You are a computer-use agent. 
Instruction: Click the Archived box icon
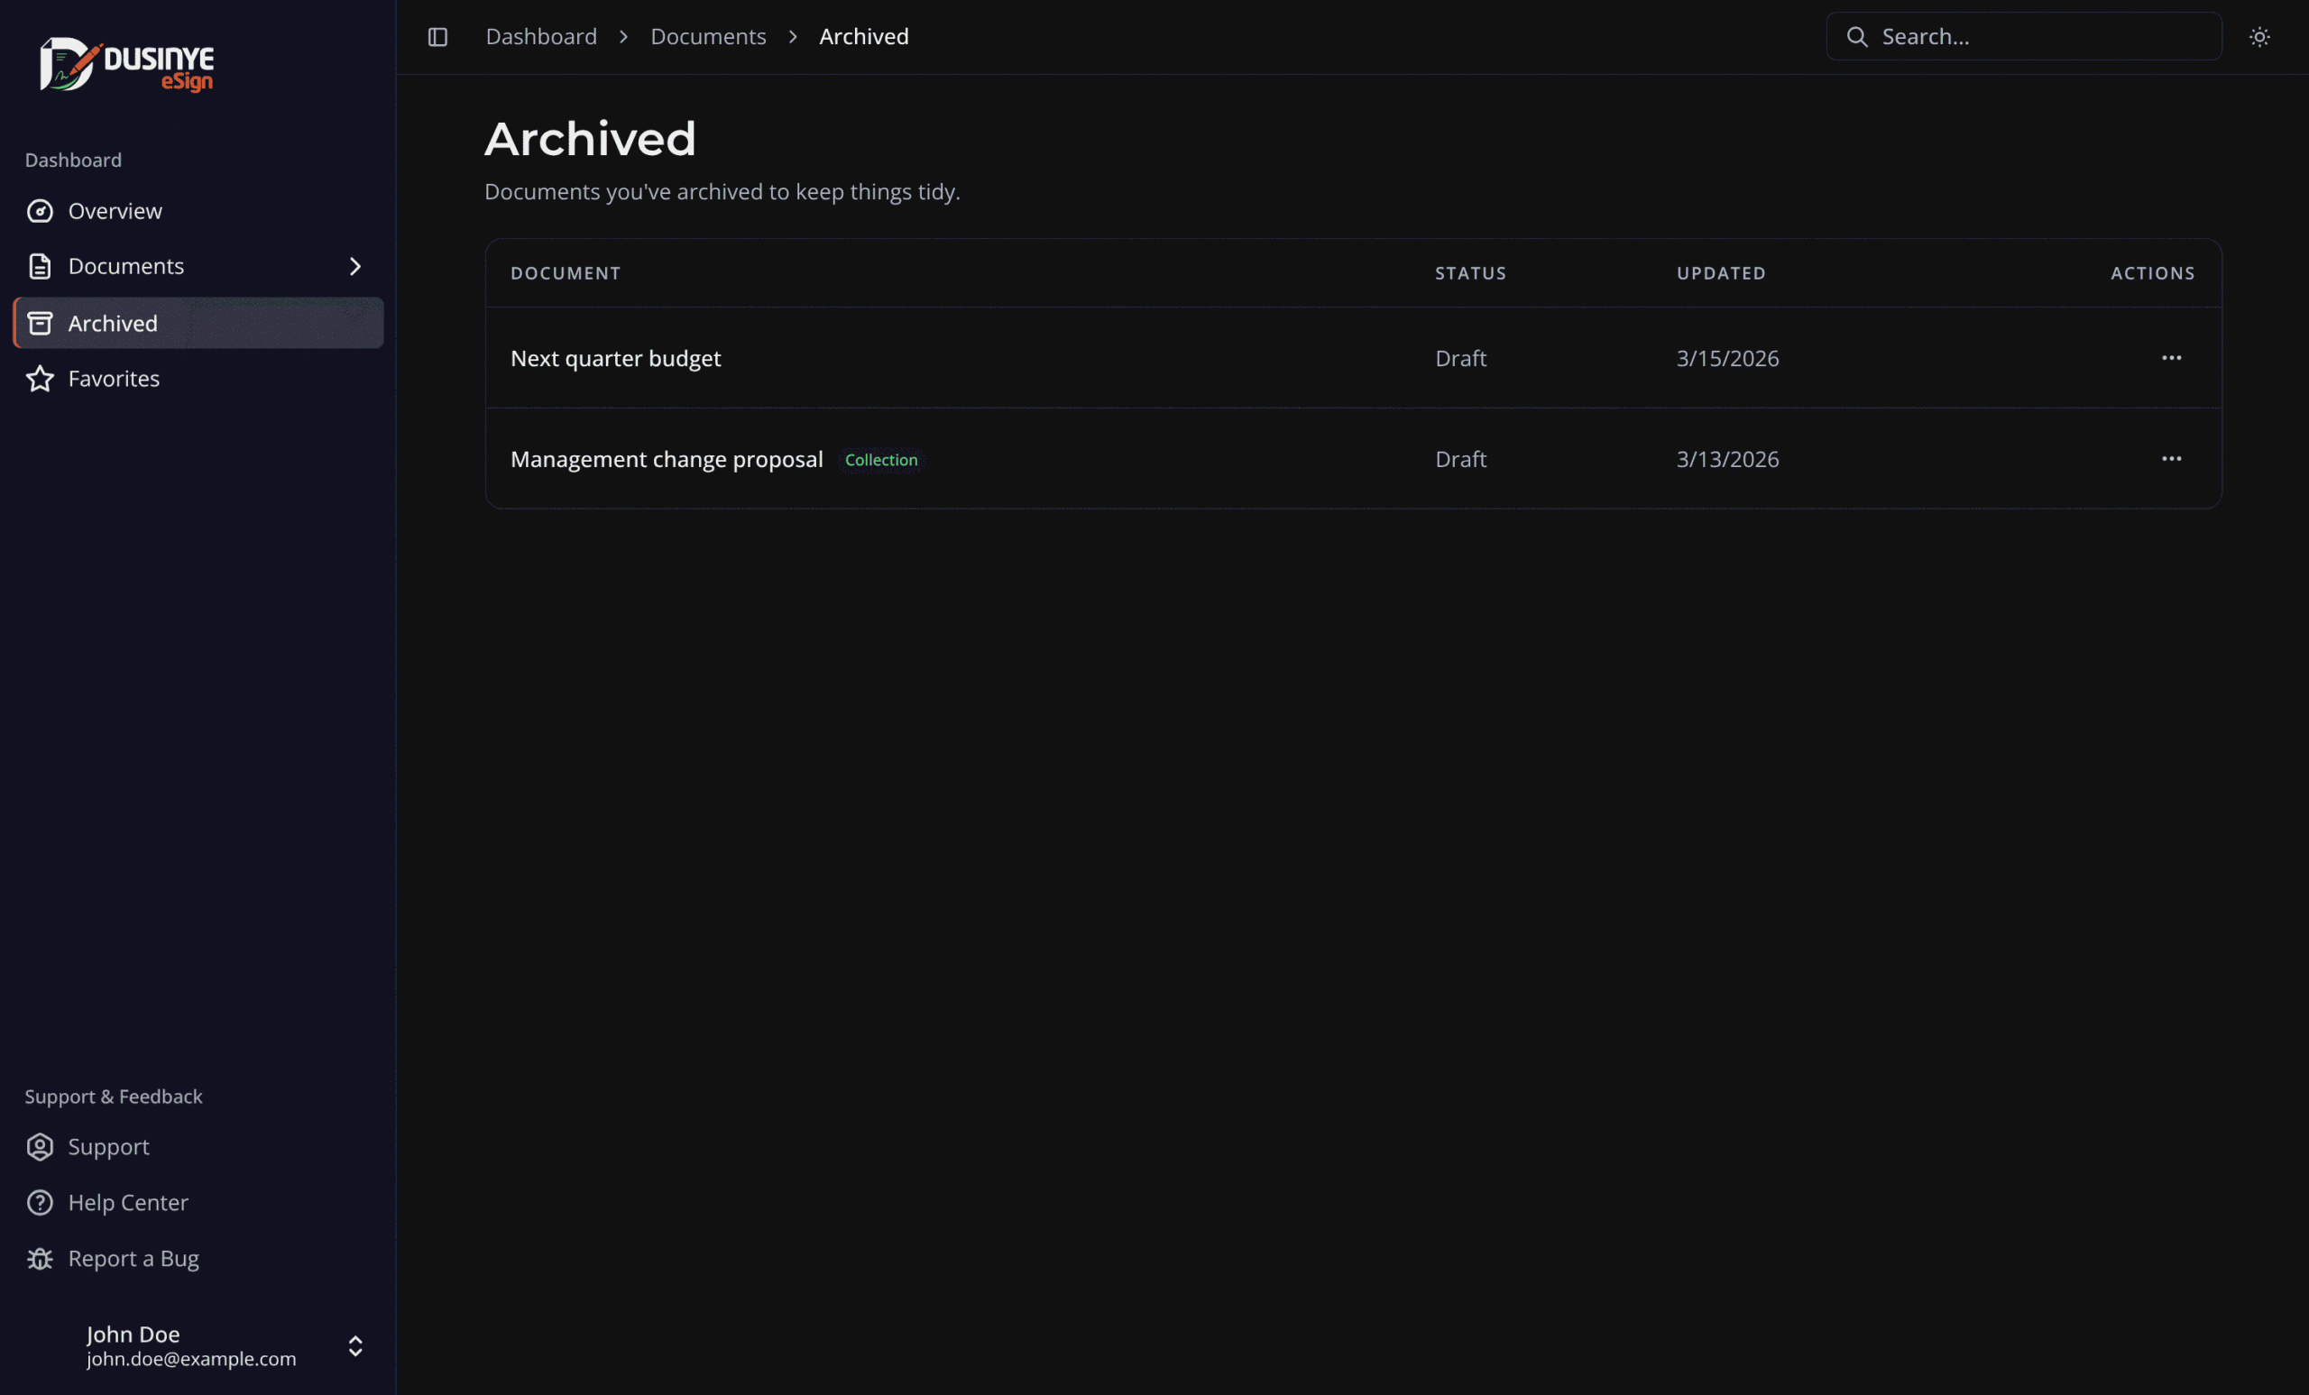tap(40, 323)
